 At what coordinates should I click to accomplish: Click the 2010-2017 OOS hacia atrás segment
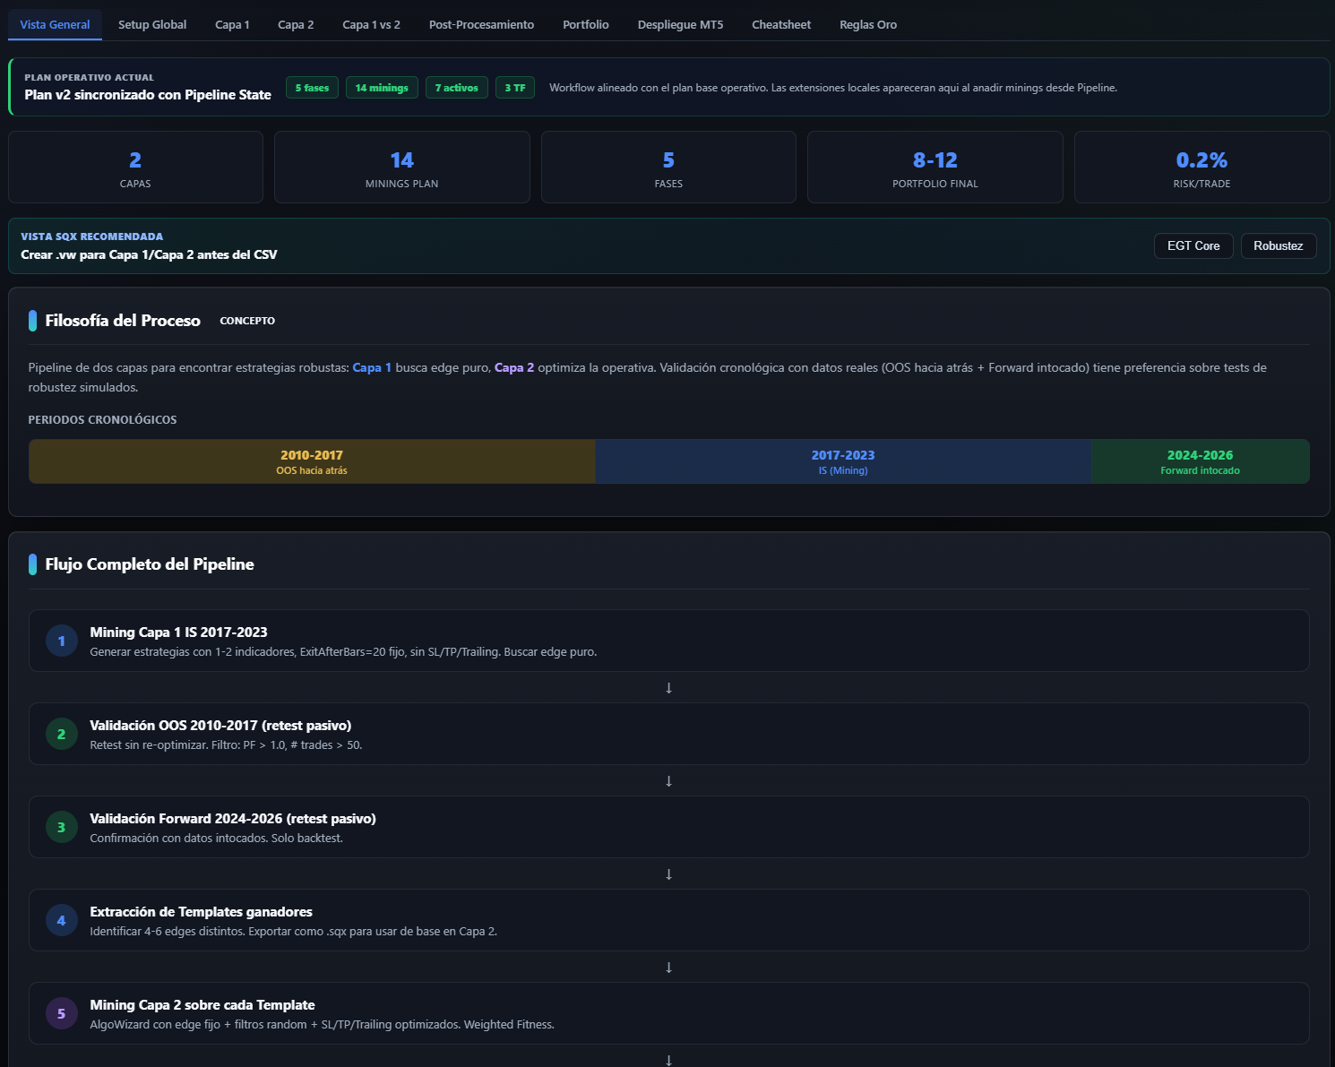pyautogui.click(x=312, y=461)
